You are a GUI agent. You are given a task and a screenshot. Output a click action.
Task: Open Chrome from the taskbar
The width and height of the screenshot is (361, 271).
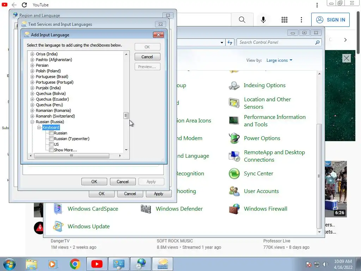(x=75, y=264)
